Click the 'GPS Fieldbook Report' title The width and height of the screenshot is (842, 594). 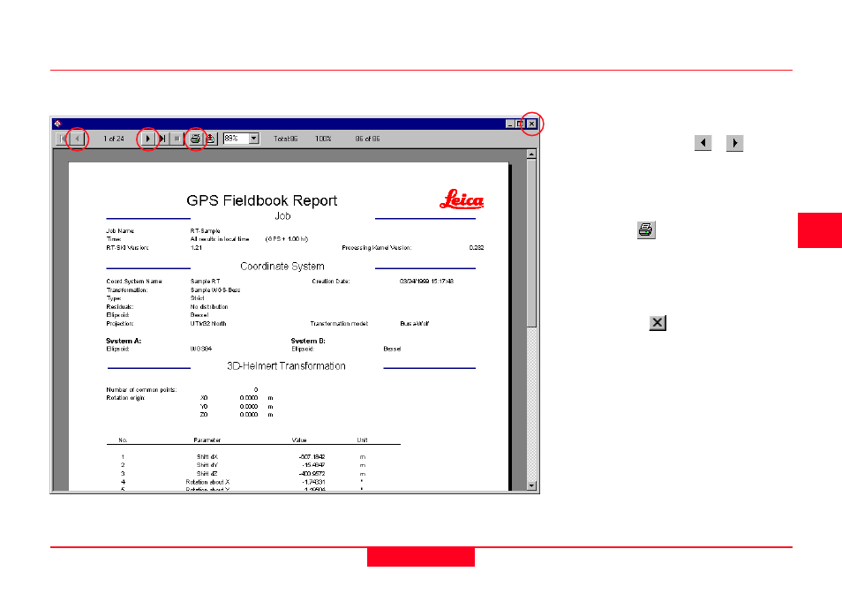coord(261,201)
